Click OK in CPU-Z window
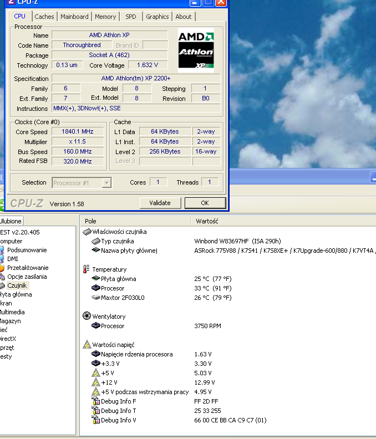This screenshot has width=376, height=439. 205,203
